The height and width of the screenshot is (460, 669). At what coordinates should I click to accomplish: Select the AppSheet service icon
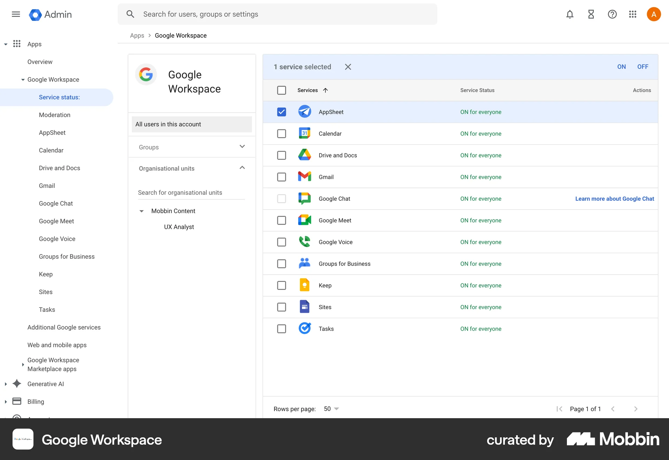[x=304, y=112]
